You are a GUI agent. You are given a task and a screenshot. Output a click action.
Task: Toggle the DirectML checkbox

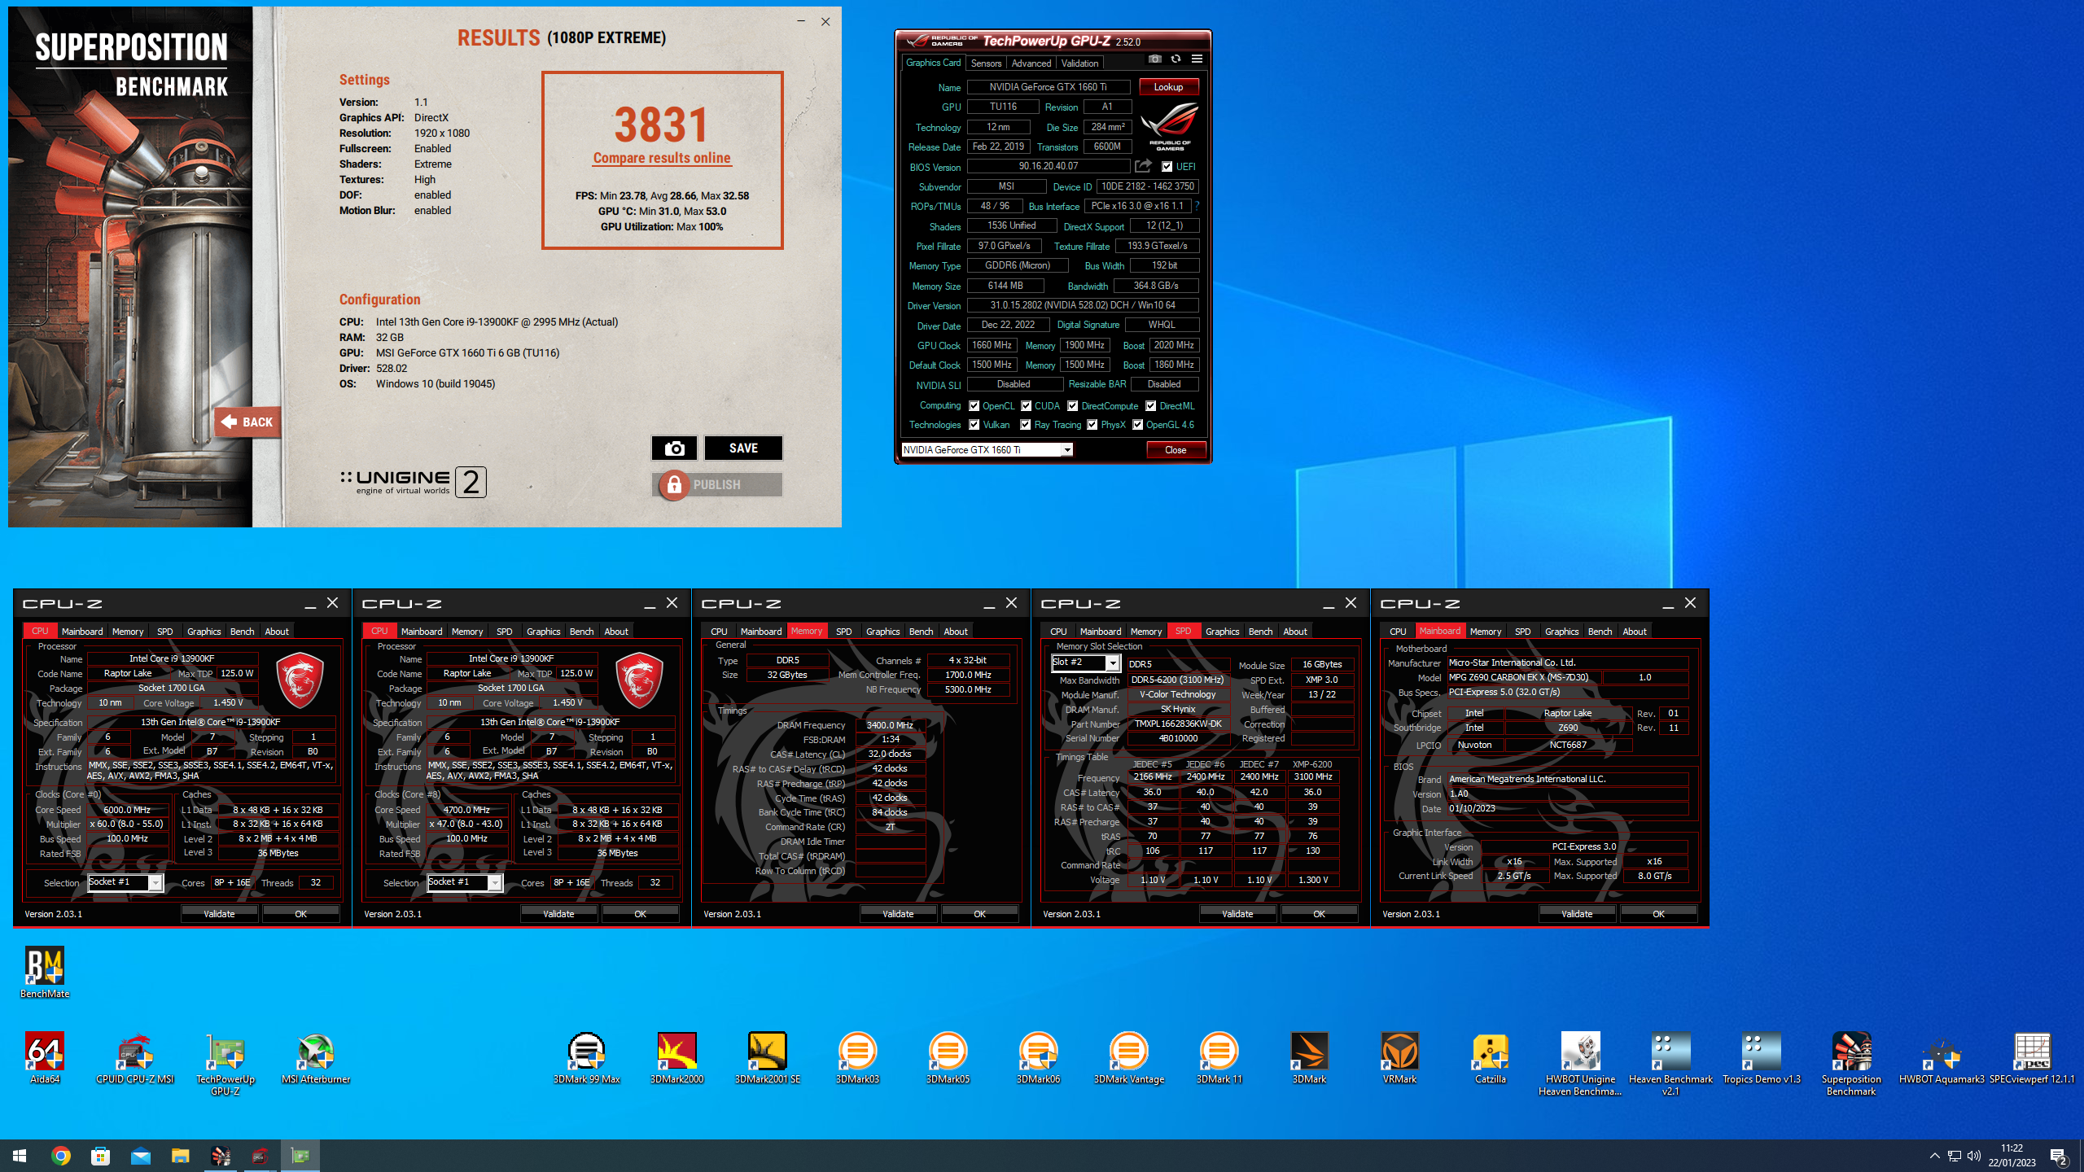(x=1151, y=406)
